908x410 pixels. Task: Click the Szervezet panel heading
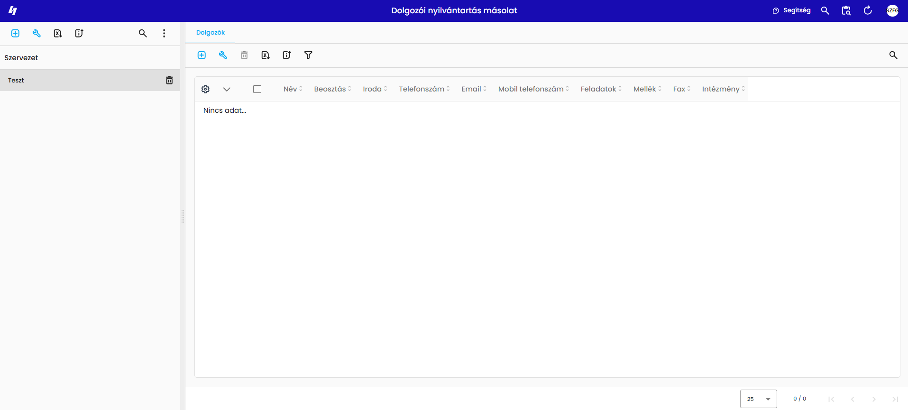(21, 58)
